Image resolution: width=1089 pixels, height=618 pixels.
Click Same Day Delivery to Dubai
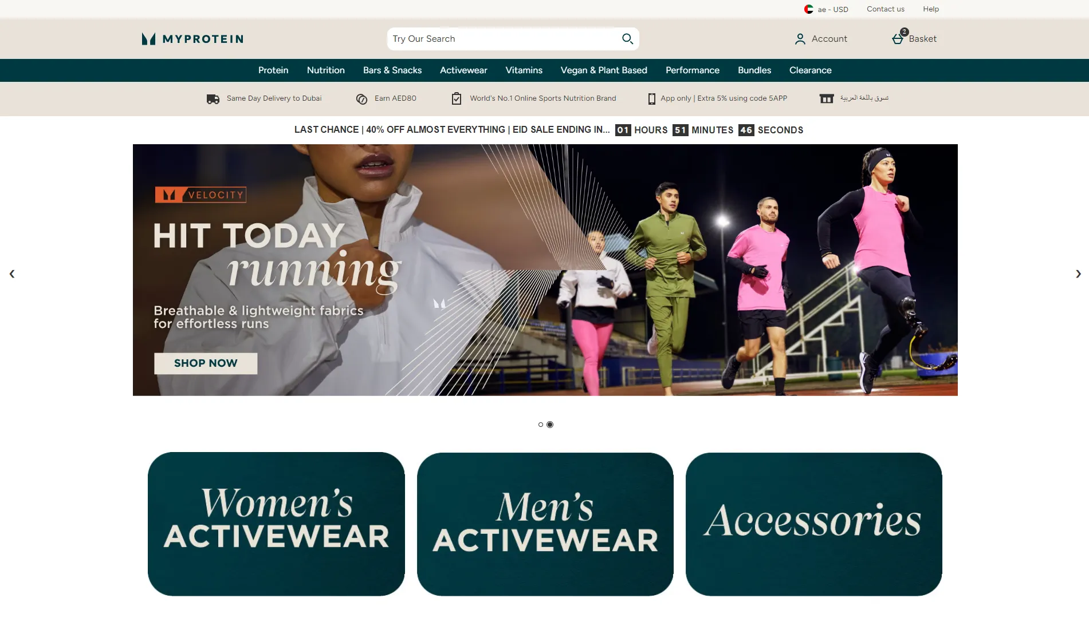point(274,98)
